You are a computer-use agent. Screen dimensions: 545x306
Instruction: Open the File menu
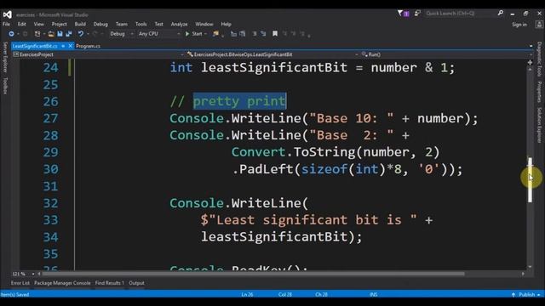6,25
